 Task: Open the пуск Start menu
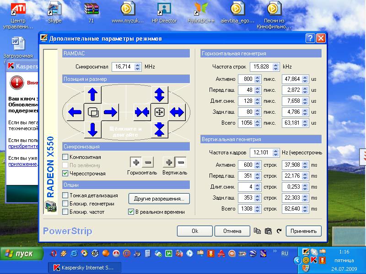21,253
